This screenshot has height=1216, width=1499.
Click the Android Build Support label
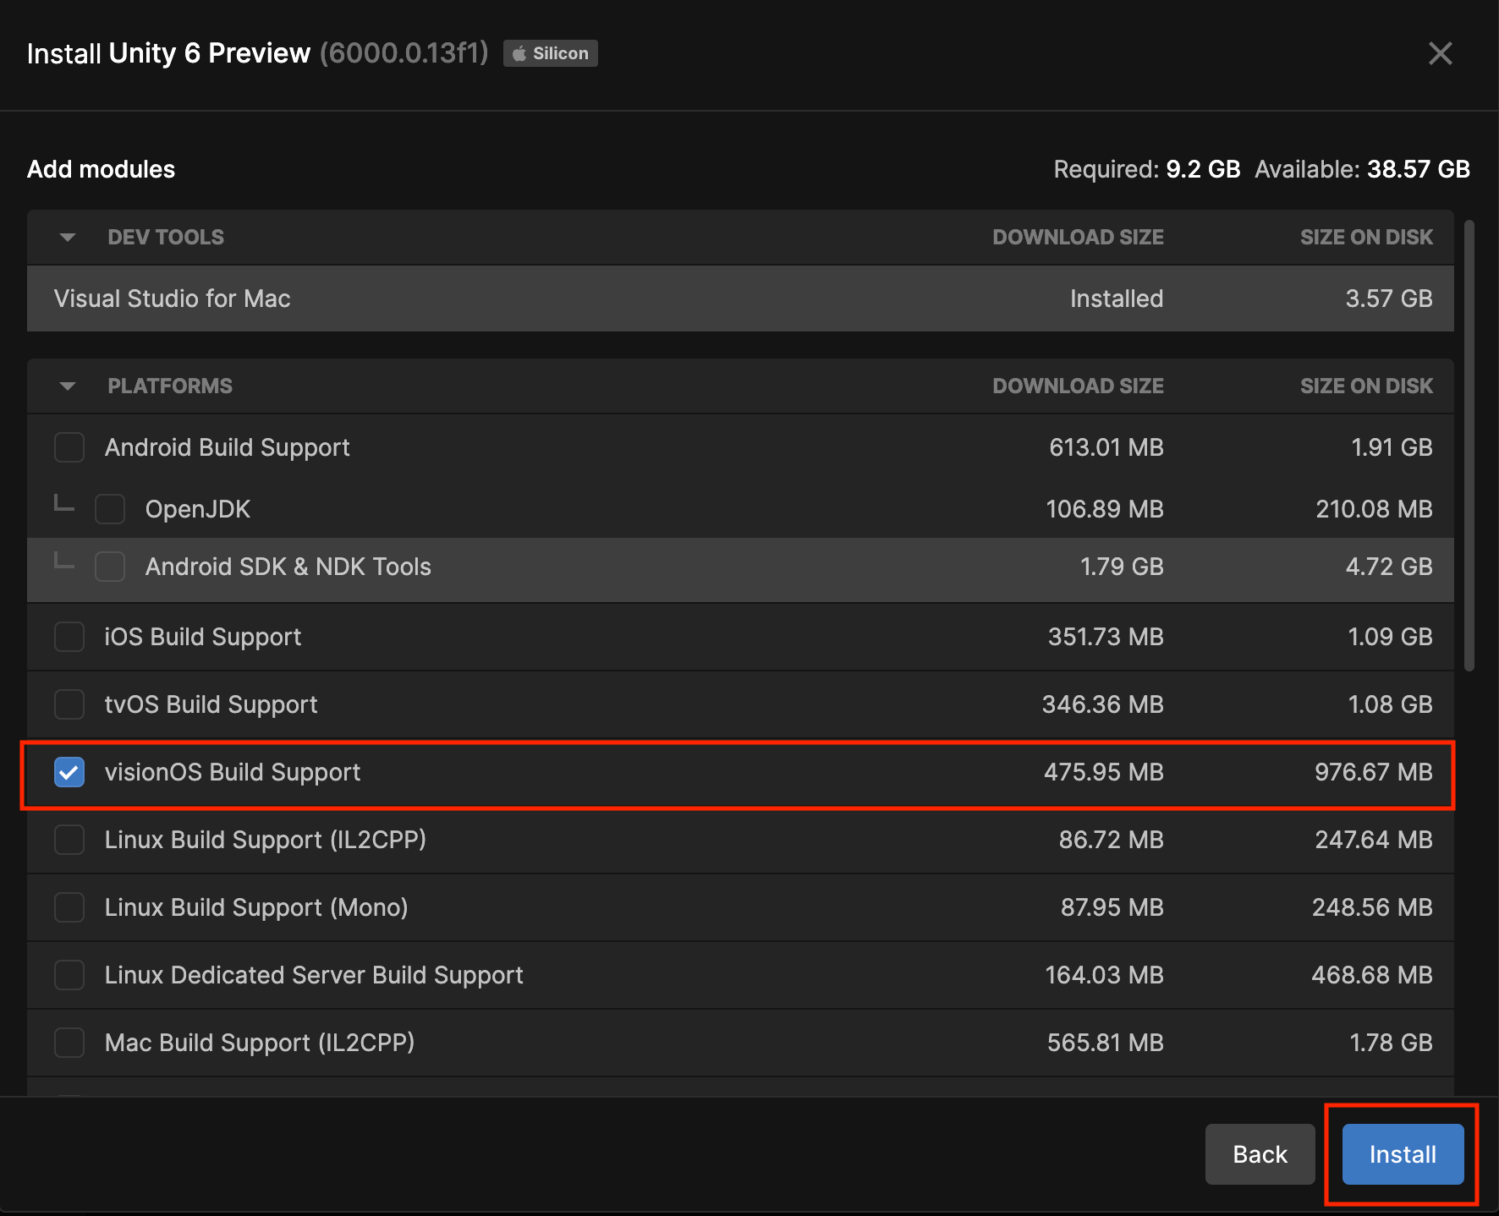(x=227, y=447)
